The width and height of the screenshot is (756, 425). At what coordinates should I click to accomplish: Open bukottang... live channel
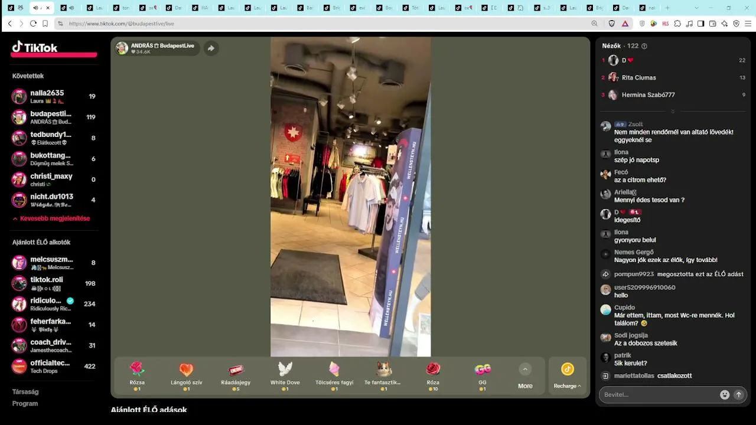coord(54,159)
